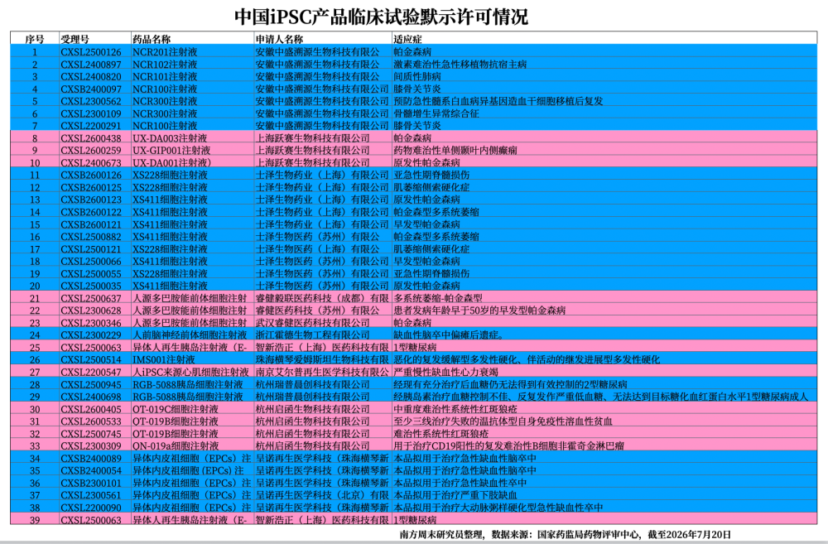Select cell CXSL2600405

(x=91, y=409)
